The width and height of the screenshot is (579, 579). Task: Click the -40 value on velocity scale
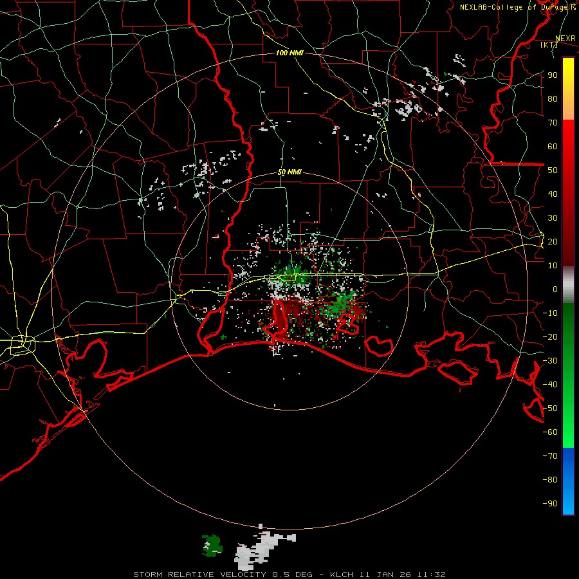[550, 385]
